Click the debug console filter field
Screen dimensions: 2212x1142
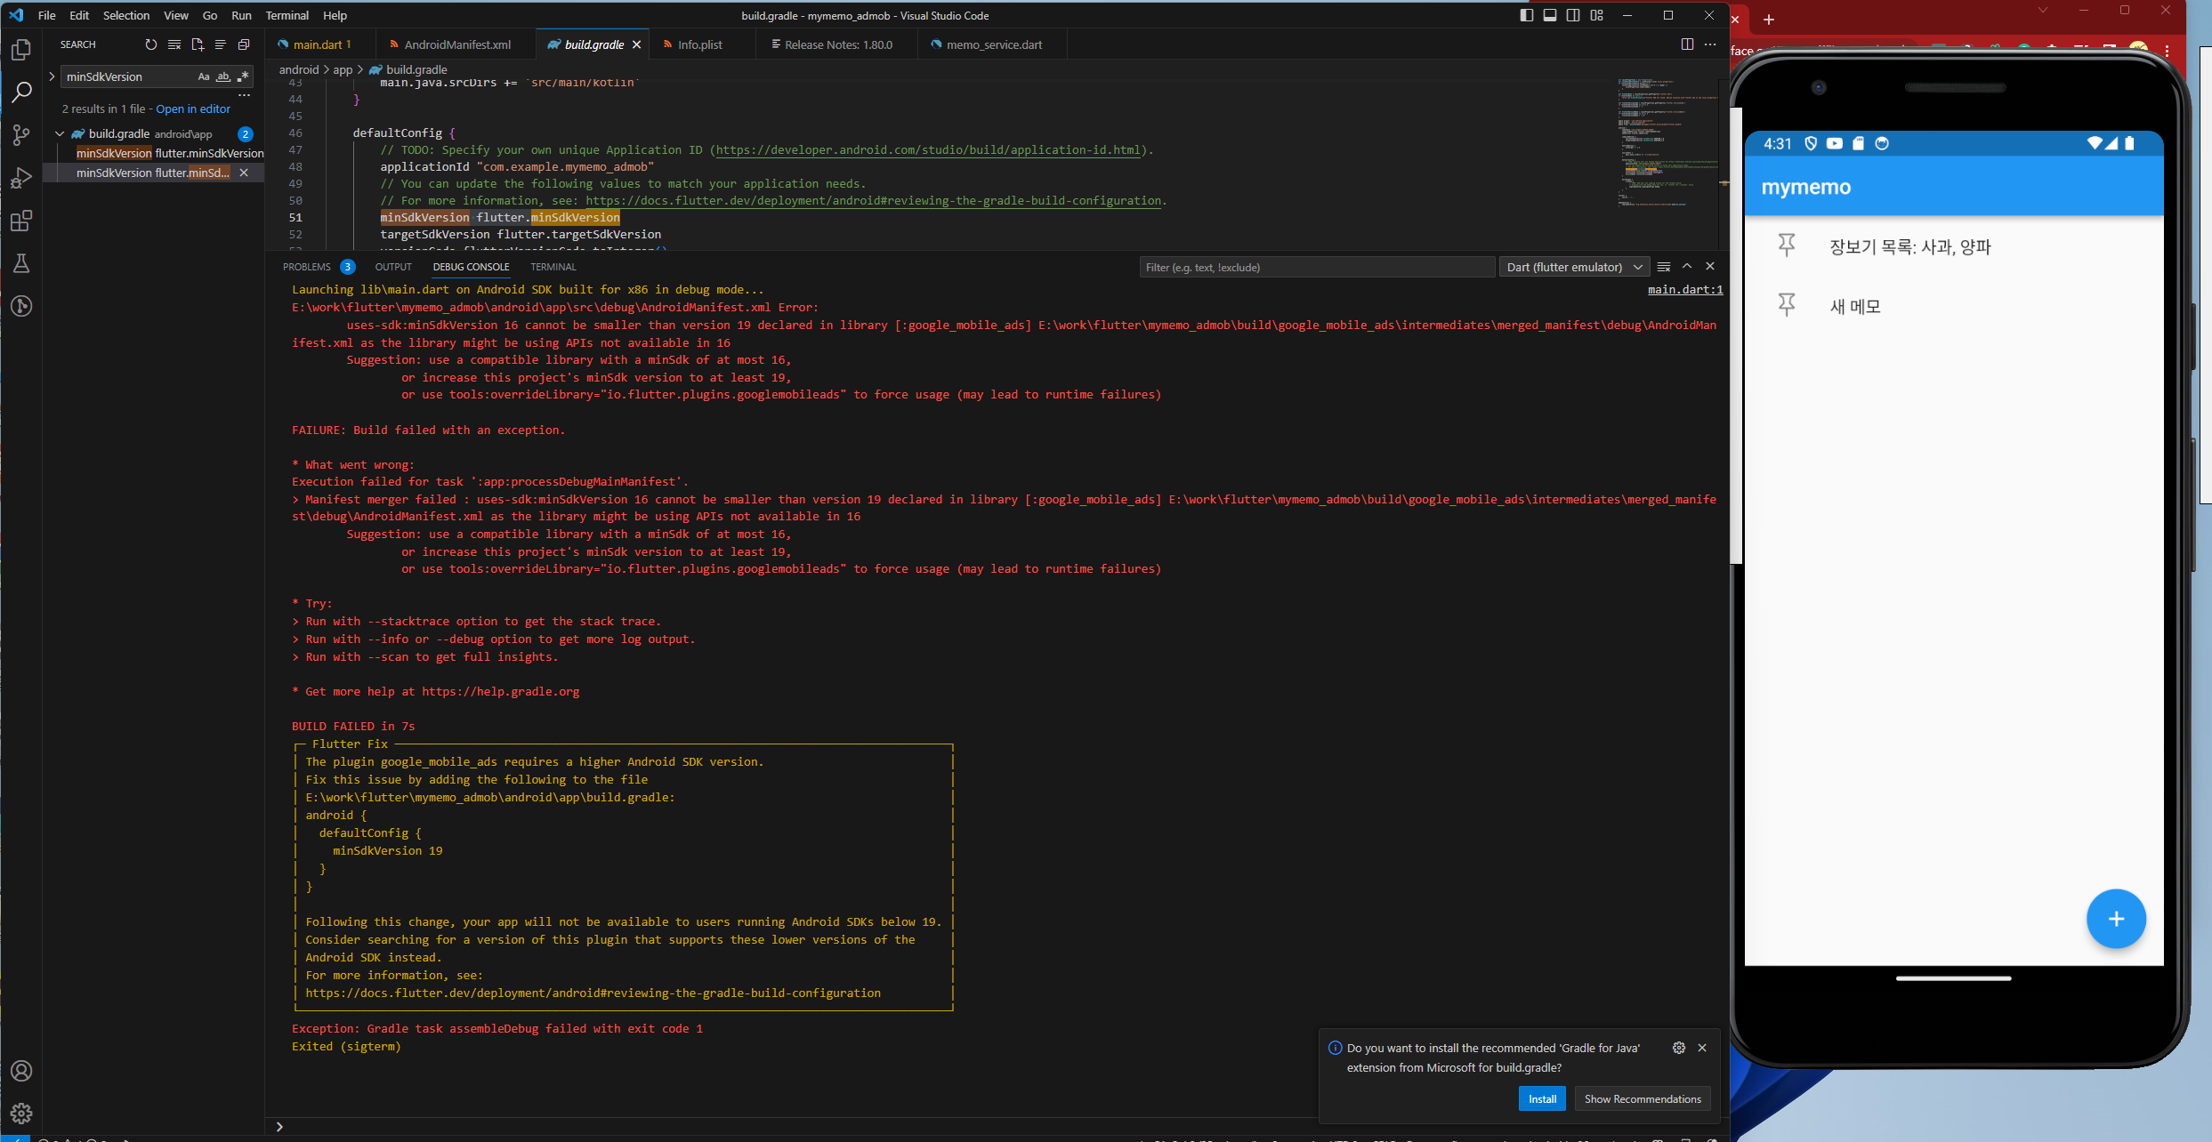coord(1317,267)
